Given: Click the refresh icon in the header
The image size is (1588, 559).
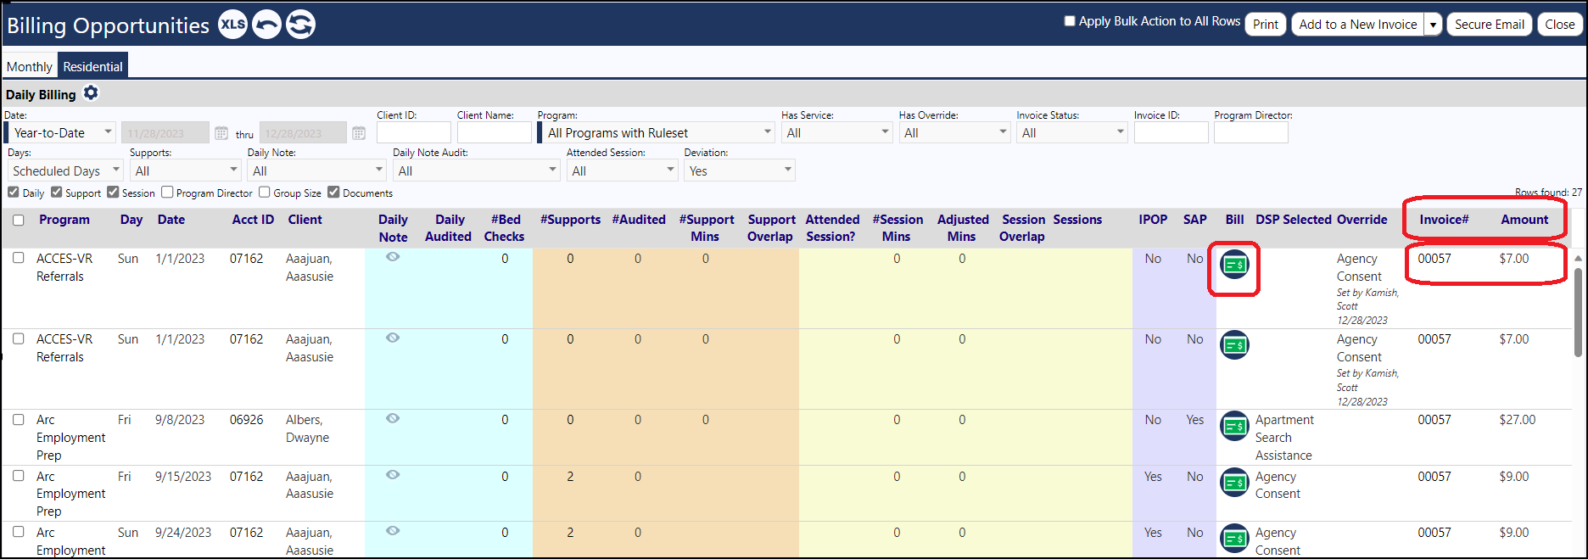Looking at the screenshot, I should tap(300, 25).
